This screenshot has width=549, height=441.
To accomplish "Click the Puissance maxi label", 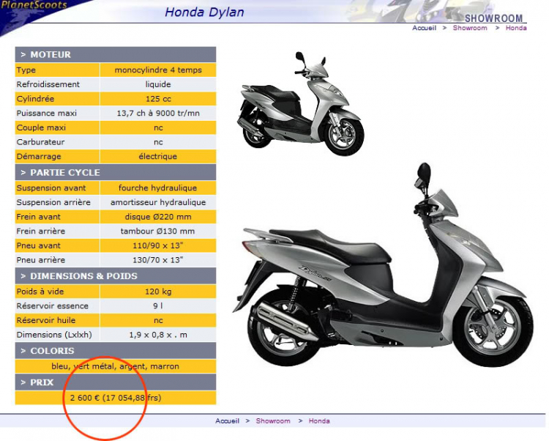I will coord(47,113).
